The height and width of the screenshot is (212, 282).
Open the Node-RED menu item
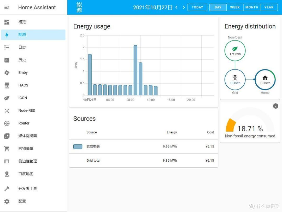(x=33, y=111)
